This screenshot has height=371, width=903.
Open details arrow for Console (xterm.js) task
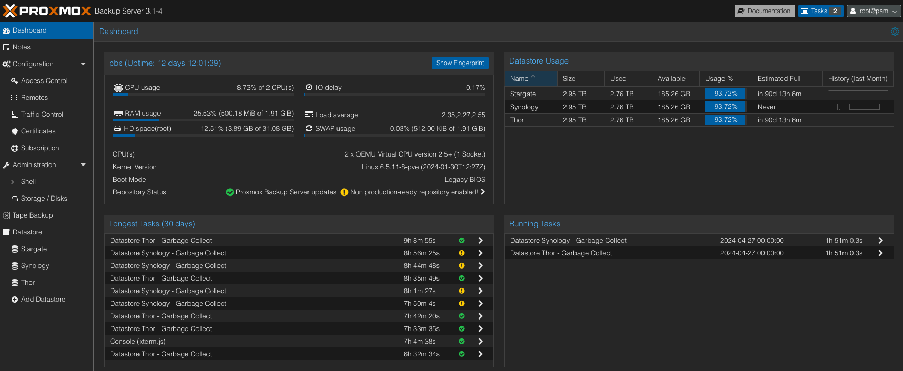coord(480,342)
